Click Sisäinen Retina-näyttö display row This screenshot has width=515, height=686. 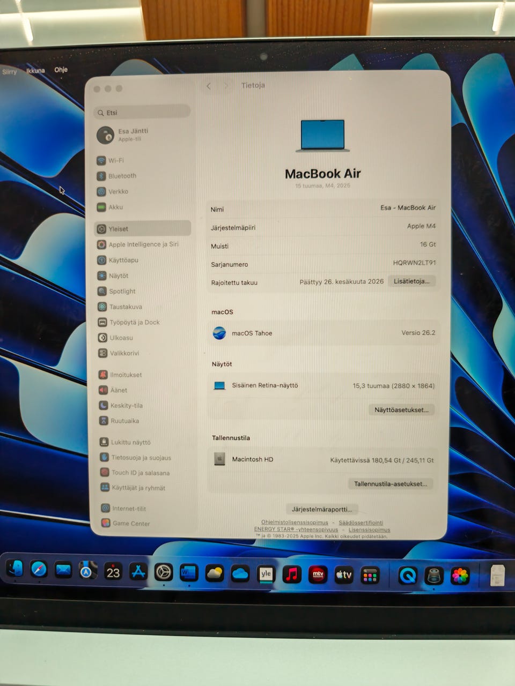323,385
